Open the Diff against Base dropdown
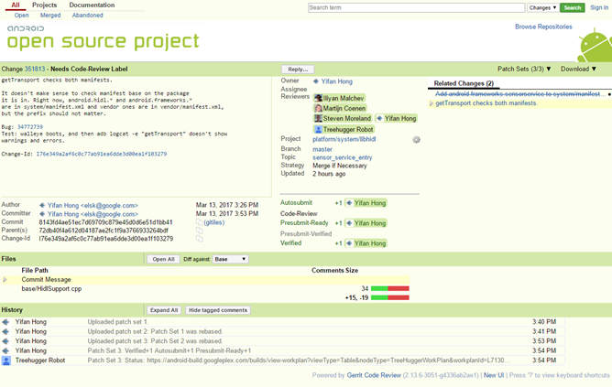This screenshot has height=387, width=612. [x=229, y=259]
